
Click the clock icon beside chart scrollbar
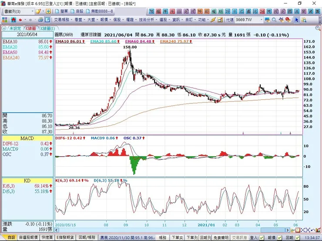point(298,230)
